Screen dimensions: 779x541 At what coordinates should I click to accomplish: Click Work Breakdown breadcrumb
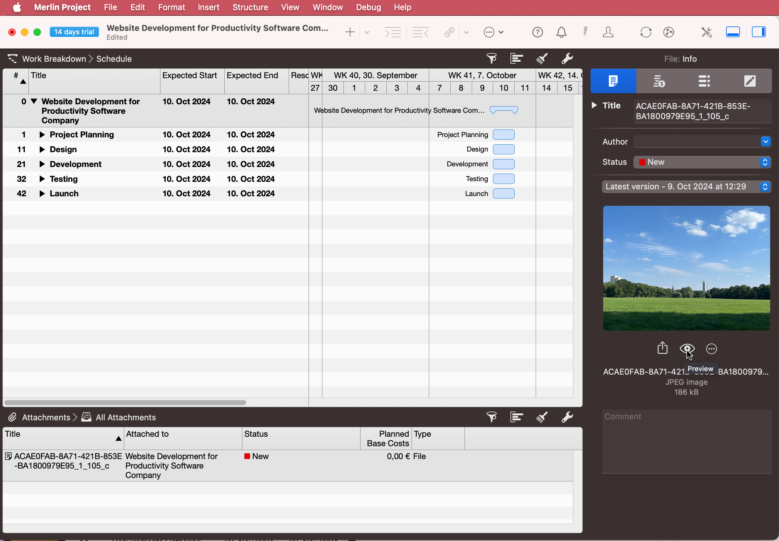point(54,59)
